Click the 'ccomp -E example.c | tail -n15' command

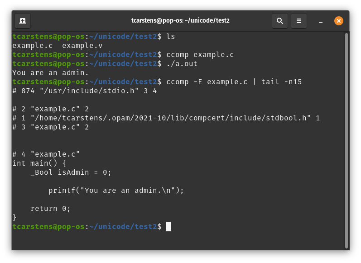[x=234, y=82]
